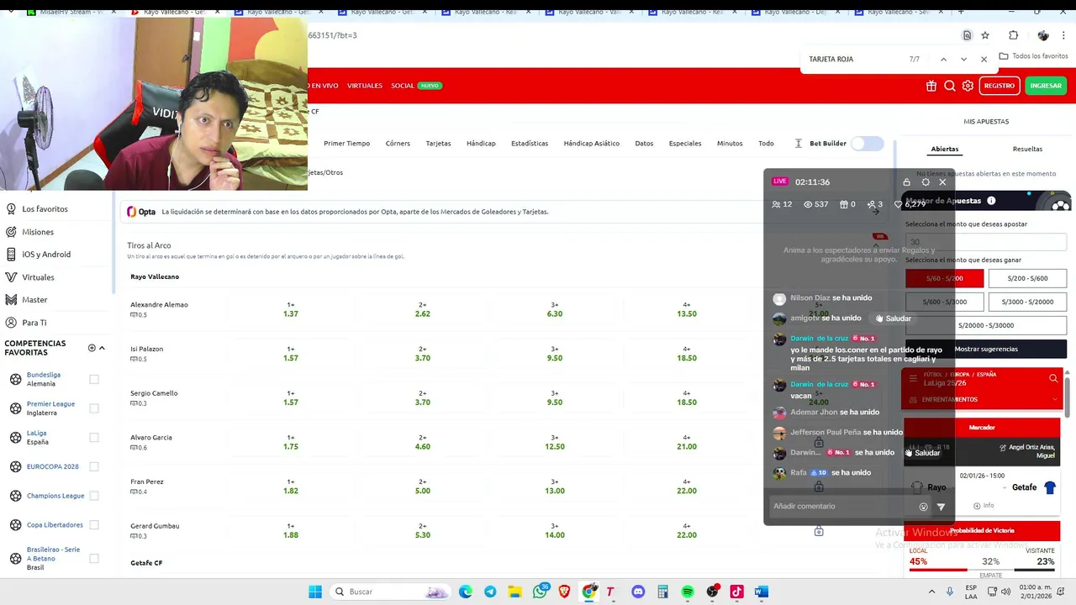
Task: Open live overlay settings gear
Action: (926, 181)
